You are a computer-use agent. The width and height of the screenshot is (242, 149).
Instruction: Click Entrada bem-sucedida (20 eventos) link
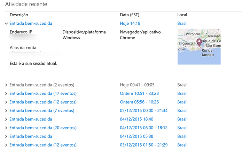[43, 128]
